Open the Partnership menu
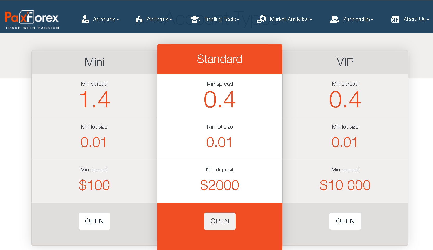This screenshot has width=433, height=250. click(356, 19)
